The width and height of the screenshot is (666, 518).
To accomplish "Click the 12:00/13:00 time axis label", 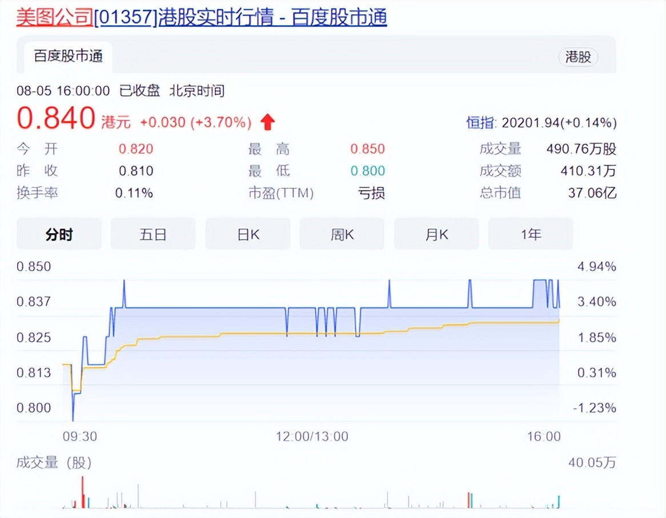I will tap(312, 436).
